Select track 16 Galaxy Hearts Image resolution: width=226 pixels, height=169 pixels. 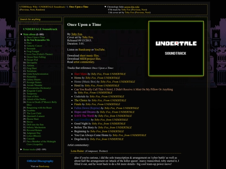click(x=33, y=80)
